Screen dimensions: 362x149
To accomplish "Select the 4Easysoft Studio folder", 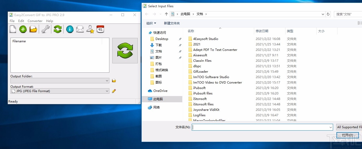I will click(x=206, y=39).
